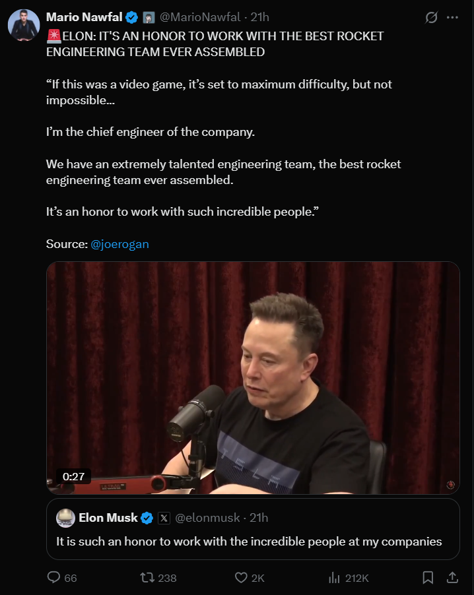Open view analytics bar chart icon

335,577
